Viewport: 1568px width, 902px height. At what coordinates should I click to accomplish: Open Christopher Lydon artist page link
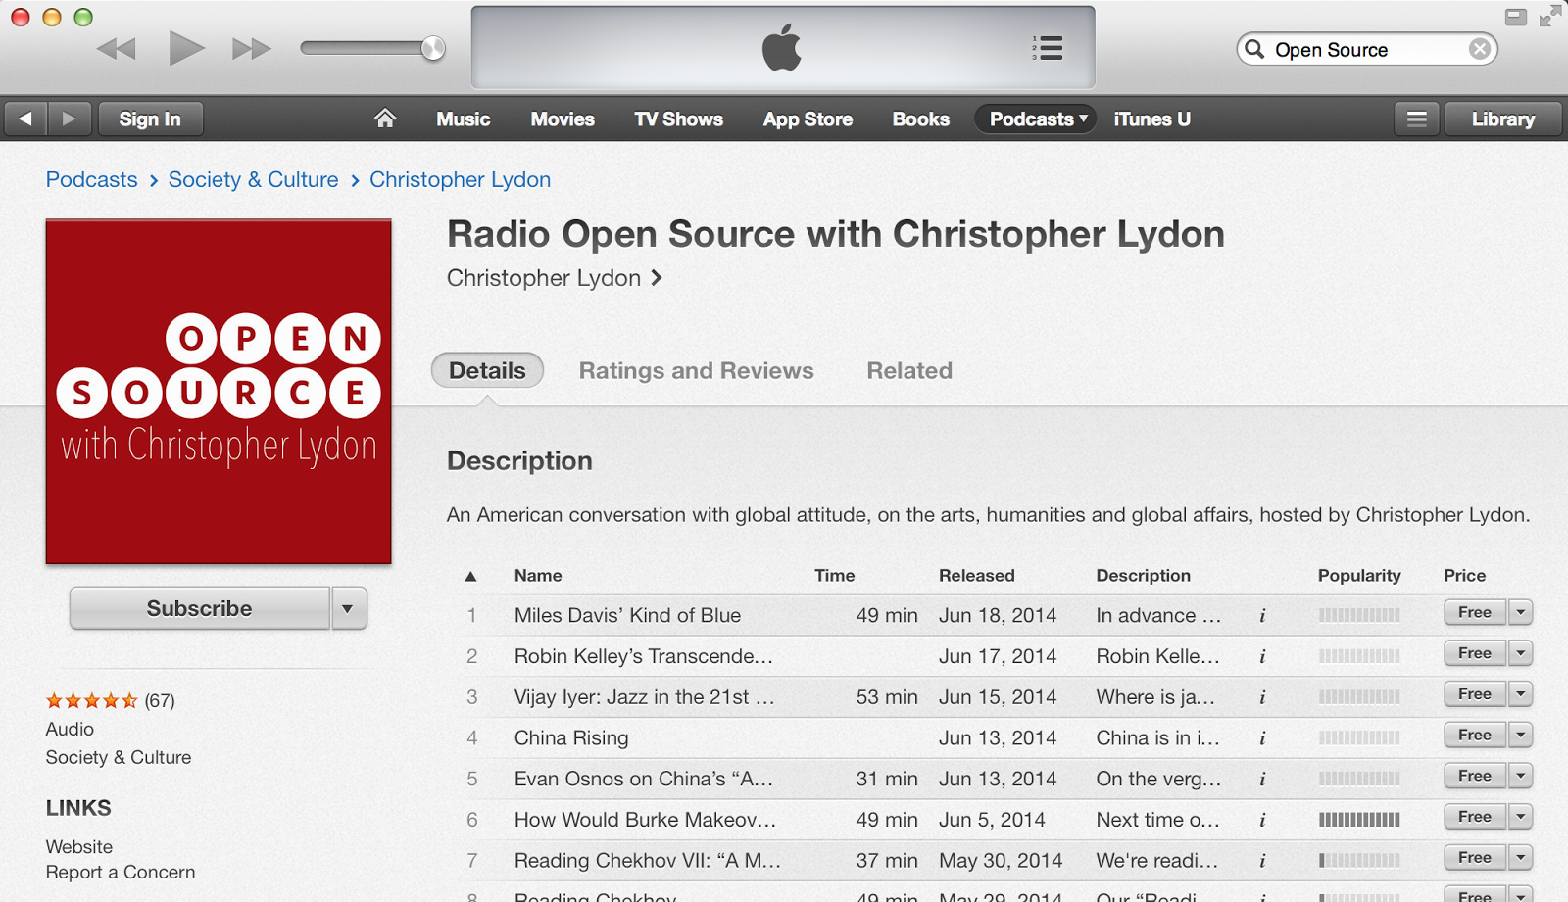(x=555, y=278)
